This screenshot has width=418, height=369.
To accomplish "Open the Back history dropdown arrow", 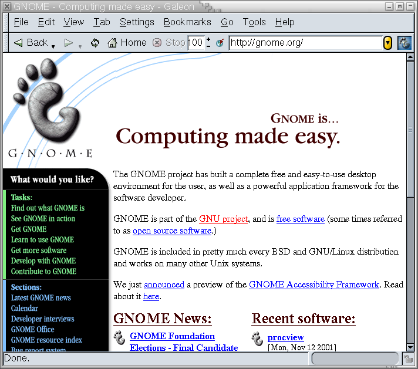I will coord(53,46).
